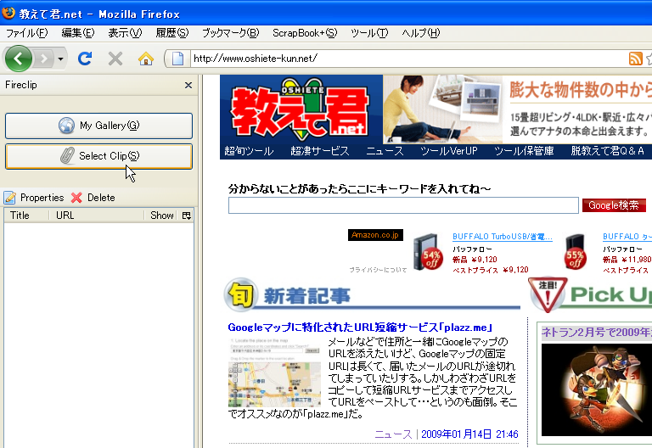Click the RSS feed icon in address bar
The width and height of the screenshot is (652, 448).
[635, 59]
